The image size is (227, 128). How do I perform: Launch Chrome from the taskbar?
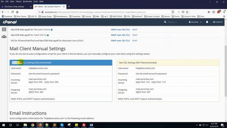(32, 125)
